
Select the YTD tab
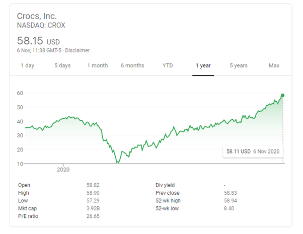click(x=168, y=65)
